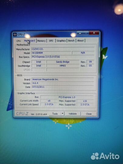
Task: Open the Bench tab
Action: click(71, 41)
